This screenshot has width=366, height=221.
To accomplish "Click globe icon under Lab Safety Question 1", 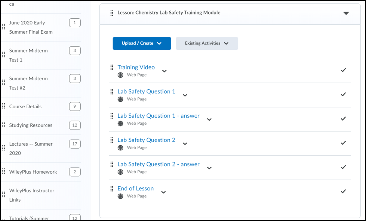I will coord(120,99).
